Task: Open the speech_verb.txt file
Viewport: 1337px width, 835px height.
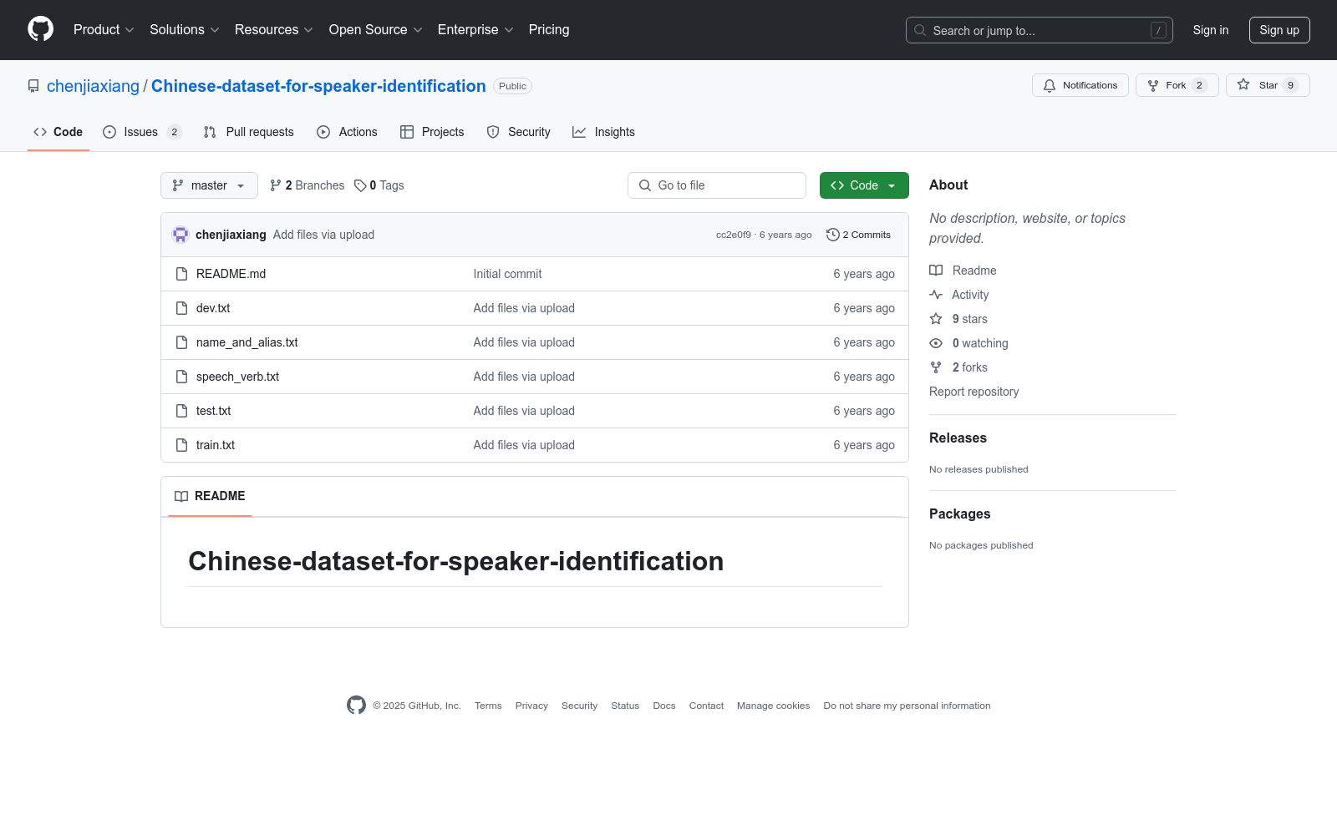Action: coord(237,377)
